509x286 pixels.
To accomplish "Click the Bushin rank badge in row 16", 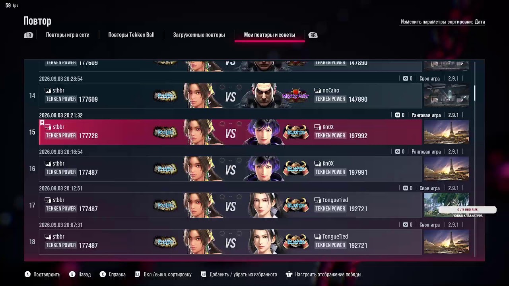I will point(295,169).
